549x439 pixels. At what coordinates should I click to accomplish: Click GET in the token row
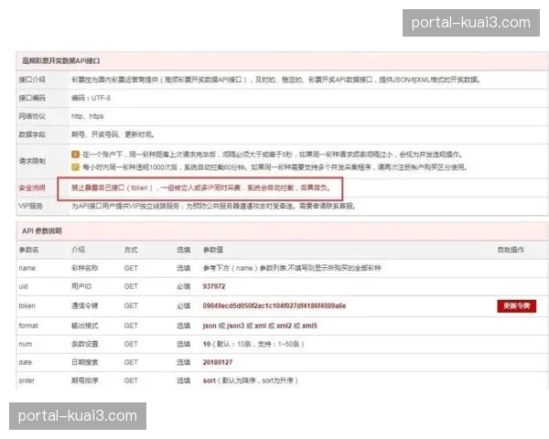(x=131, y=305)
